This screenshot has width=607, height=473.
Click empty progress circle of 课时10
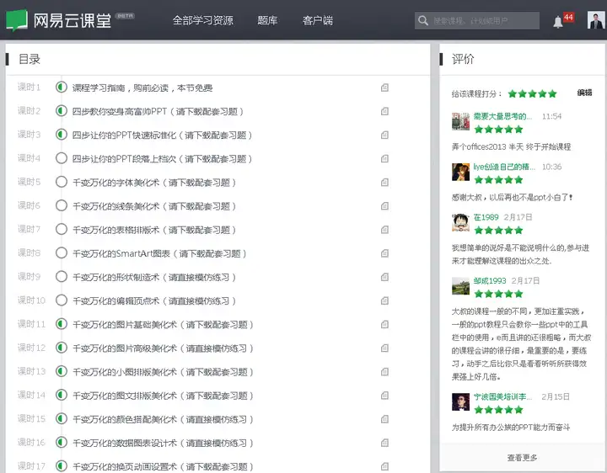coord(62,300)
